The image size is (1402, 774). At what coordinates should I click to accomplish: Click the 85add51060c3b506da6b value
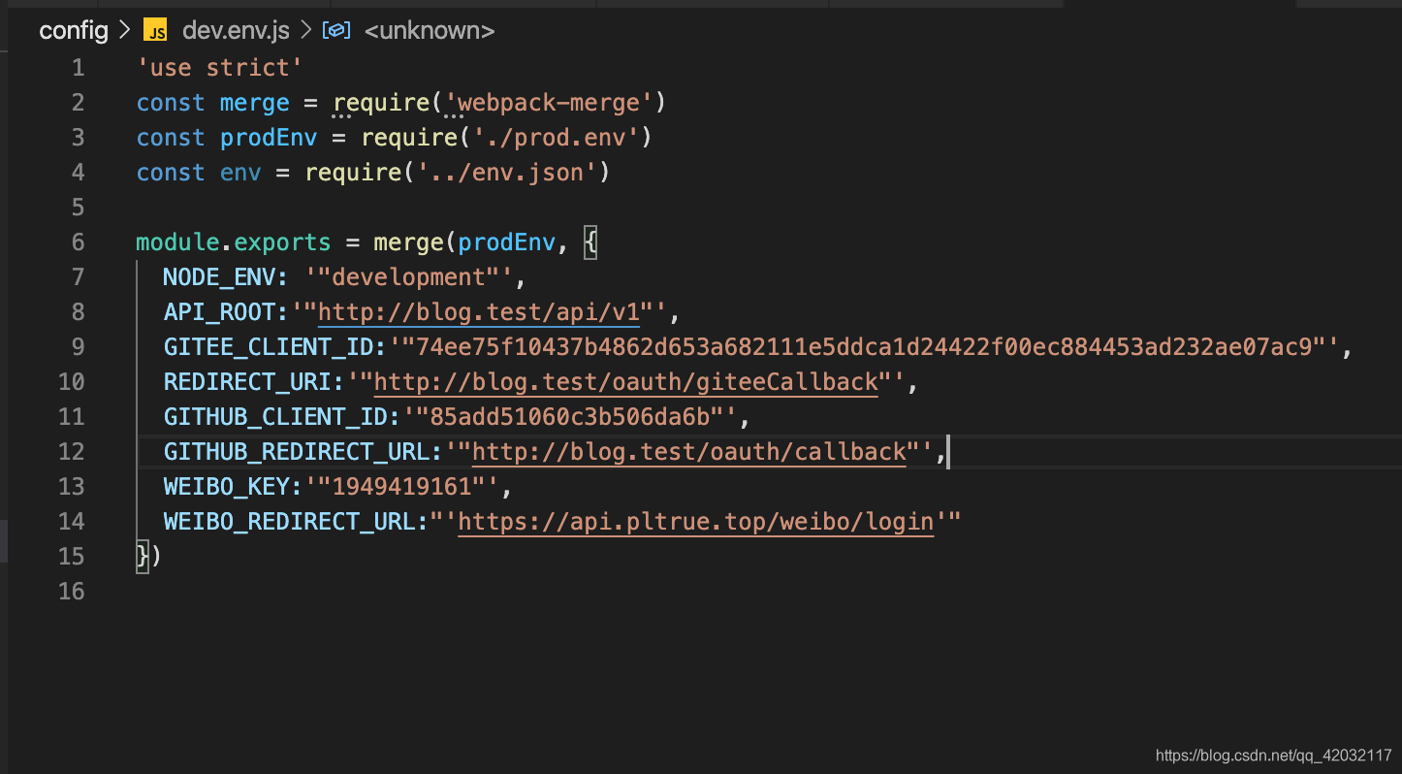[x=570, y=417]
